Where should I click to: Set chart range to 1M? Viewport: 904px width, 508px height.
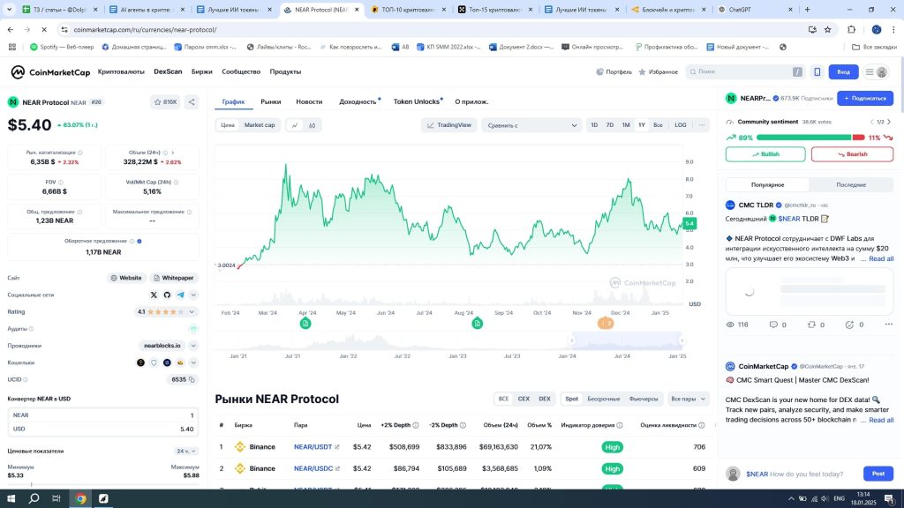pyautogui.click(x=626, y=125)
